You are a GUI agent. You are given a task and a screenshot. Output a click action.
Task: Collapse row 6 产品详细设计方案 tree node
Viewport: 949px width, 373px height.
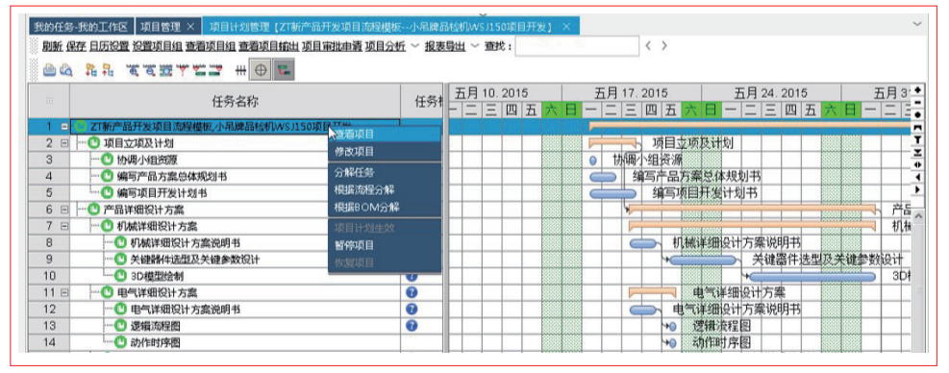[64, 210]
